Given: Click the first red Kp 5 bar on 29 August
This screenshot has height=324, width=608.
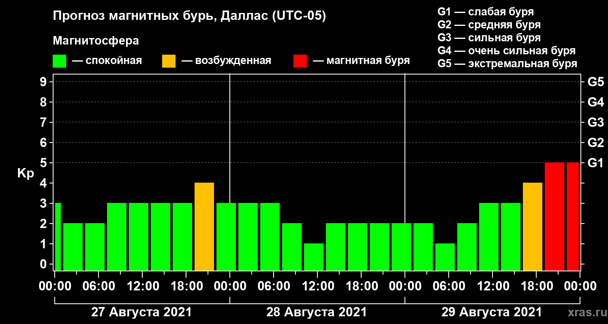Looking at the screenshot, I should 554,216.
